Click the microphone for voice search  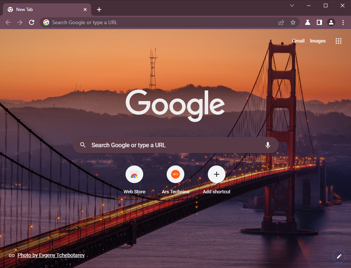pos(268,145)
